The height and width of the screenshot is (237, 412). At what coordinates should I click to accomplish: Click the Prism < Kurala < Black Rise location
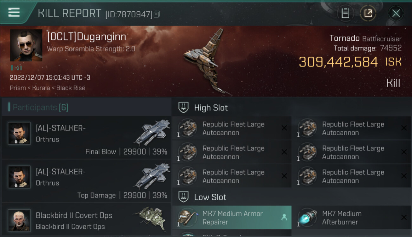(x=47, y=88)
